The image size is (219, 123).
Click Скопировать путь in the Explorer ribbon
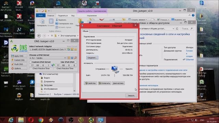[x=64, y=24]
